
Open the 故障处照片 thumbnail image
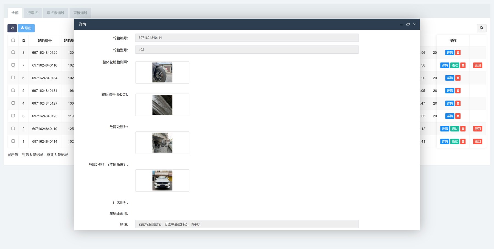click(x=162, y=143)
